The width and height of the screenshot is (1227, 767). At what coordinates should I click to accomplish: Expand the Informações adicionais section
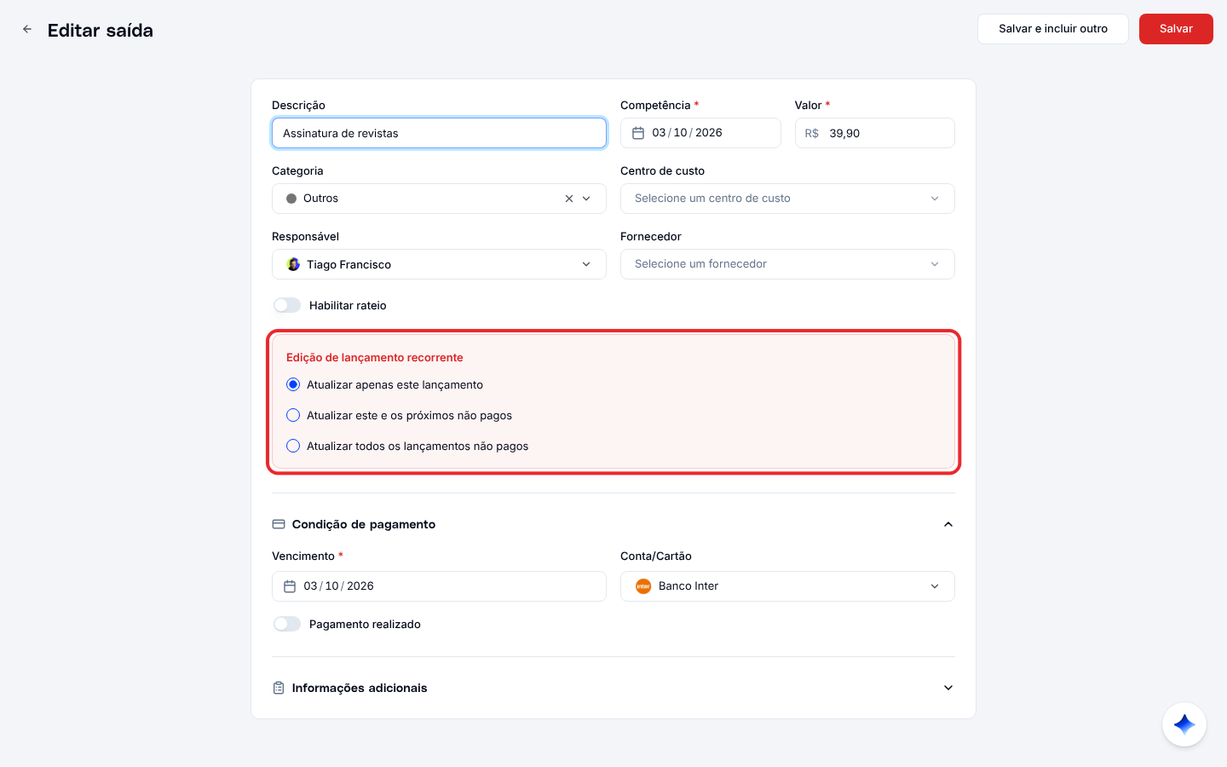point(948,688)
